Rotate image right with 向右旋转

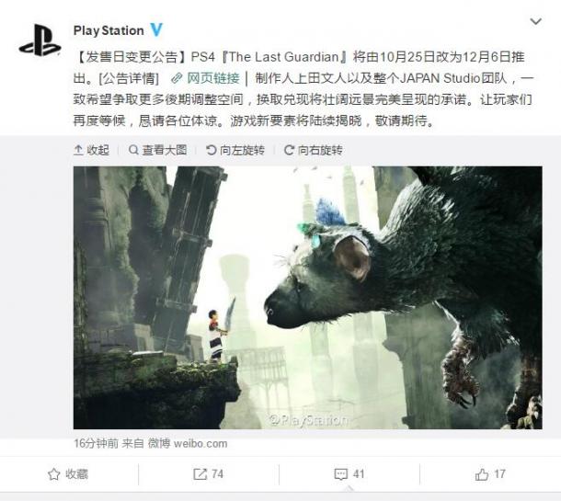(x=313, y=150)
